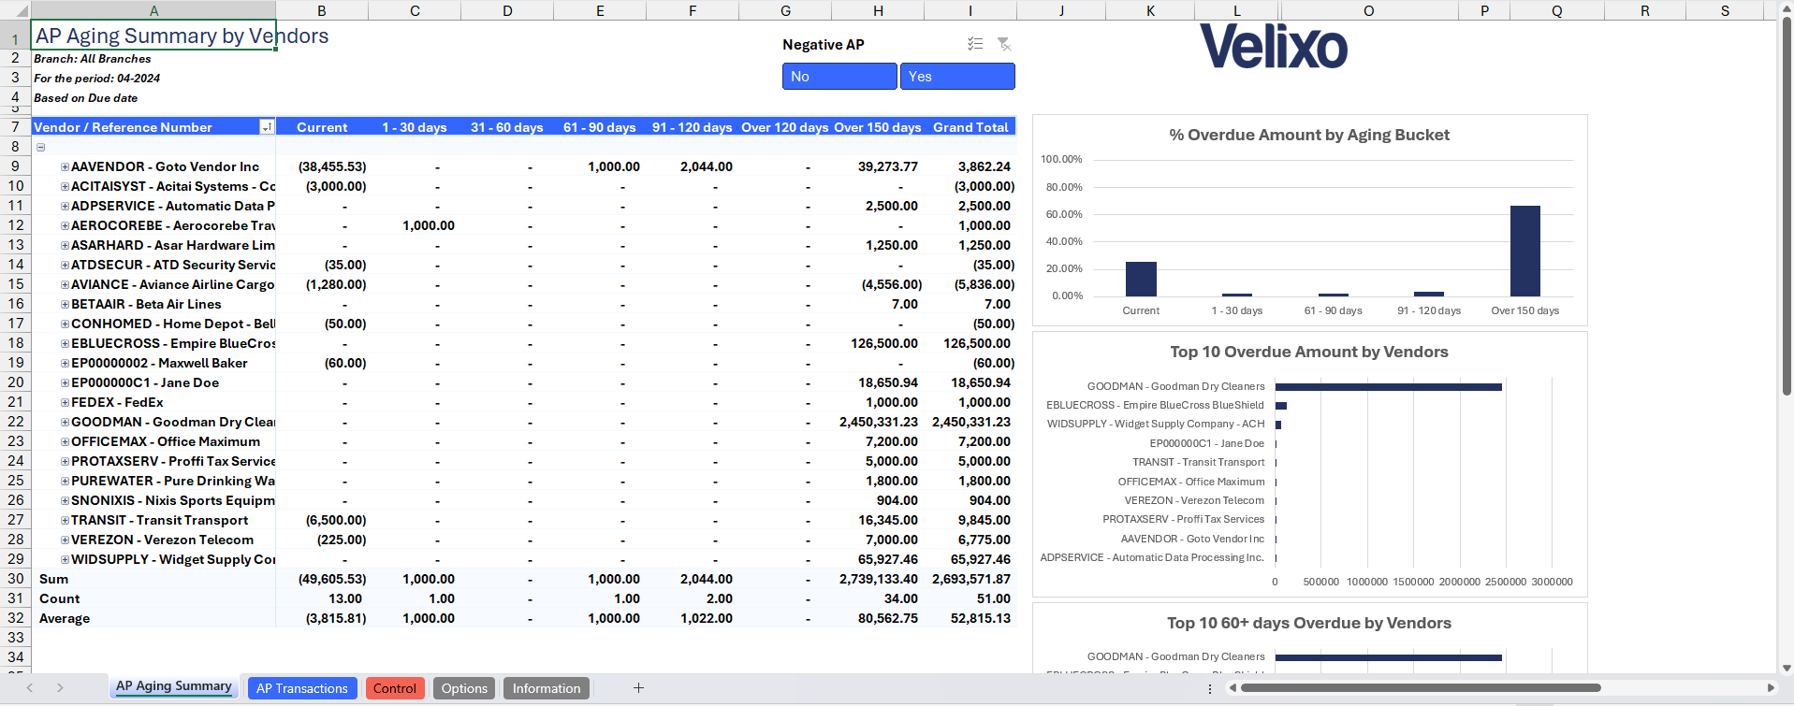This screenshot has width=1794, height=706.
Task: Select the Over 150 days header cell
Action: 878,127
